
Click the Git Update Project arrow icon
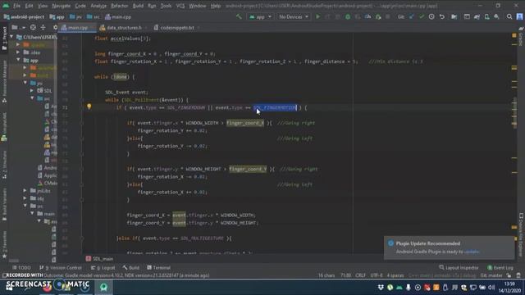(412, 16)
